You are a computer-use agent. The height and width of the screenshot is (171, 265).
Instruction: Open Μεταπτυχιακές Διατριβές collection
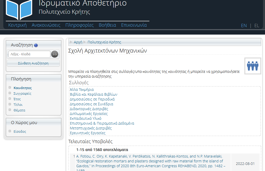91,128
